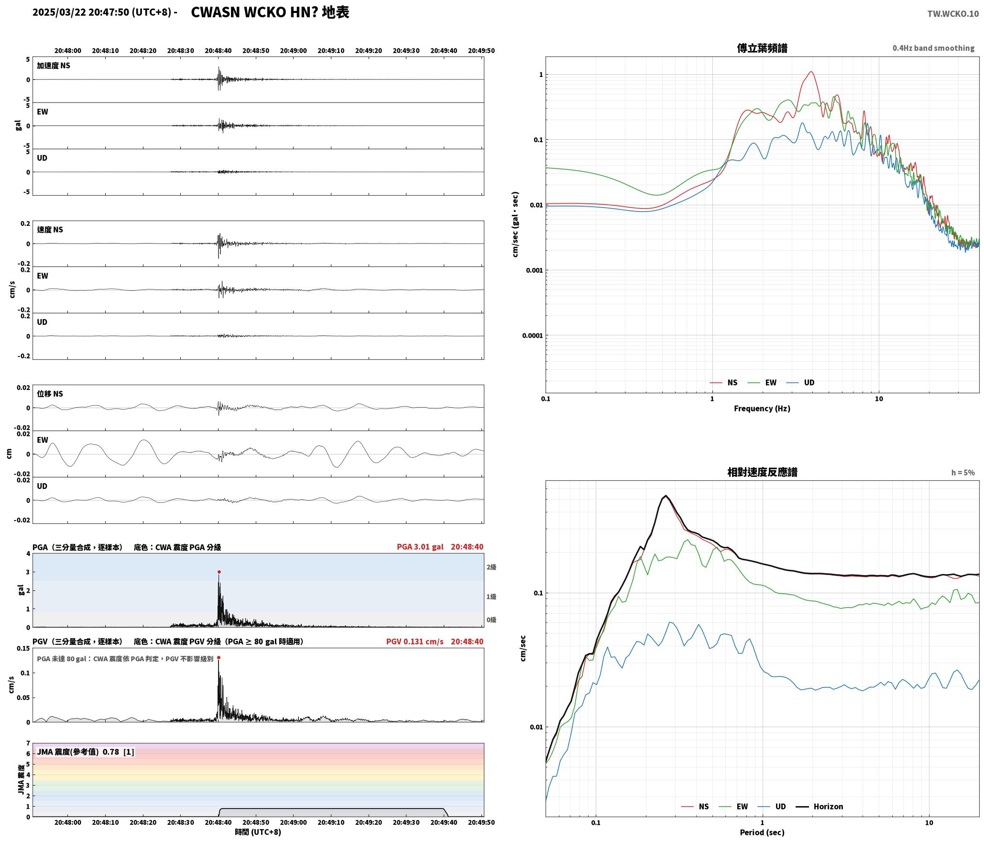Click the red PGA peak marker dot

[x=219, y=572]
